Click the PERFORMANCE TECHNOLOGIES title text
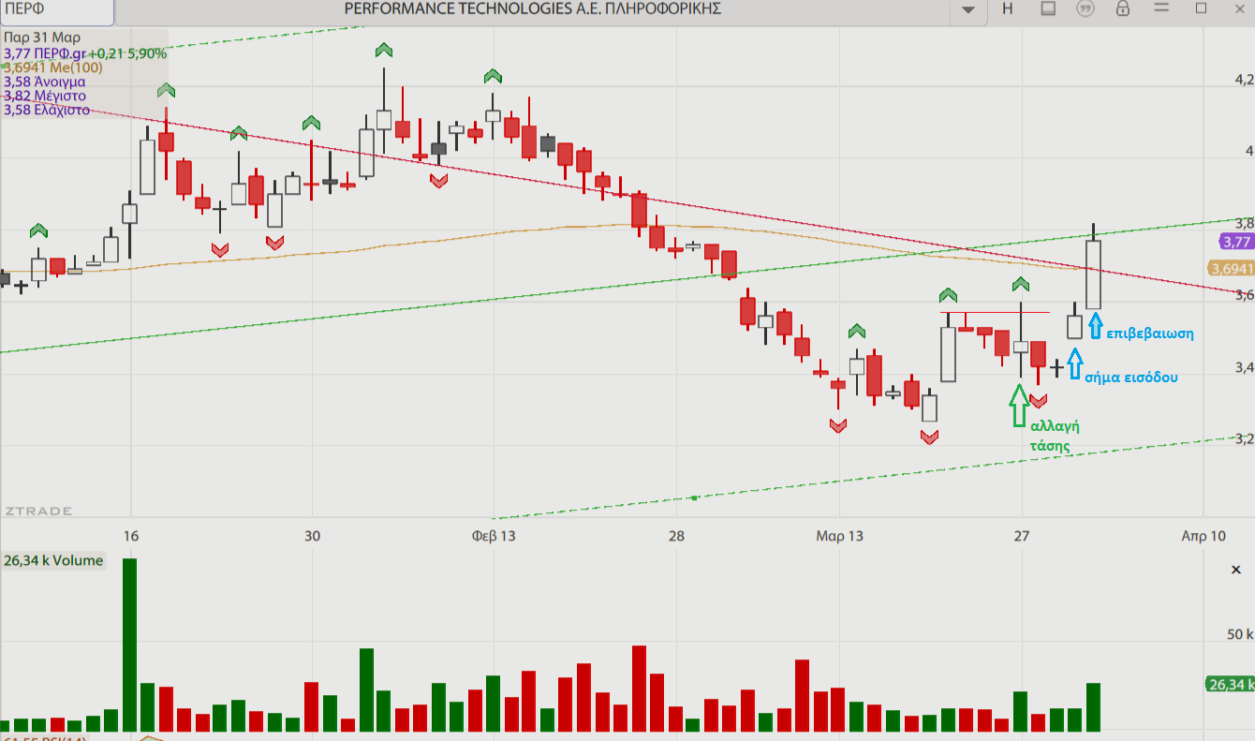The height and width of the screenshot is (741, 1255). click(533, 9)
